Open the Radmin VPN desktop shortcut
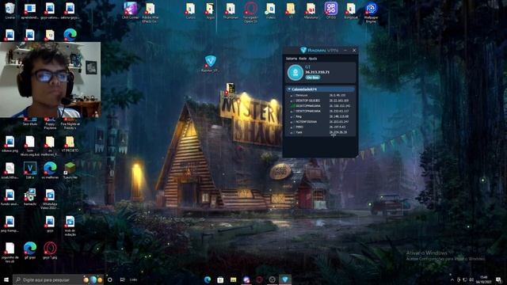This screenshot has width=507, height=285. point(211,63)
